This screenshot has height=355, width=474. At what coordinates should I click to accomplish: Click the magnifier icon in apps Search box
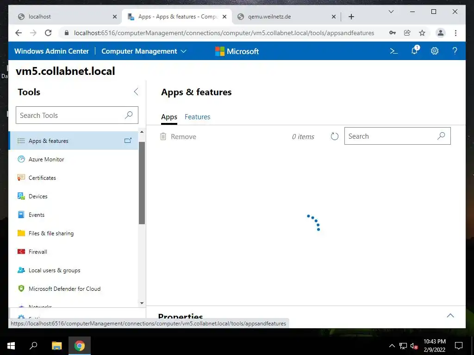coord(441,136)
